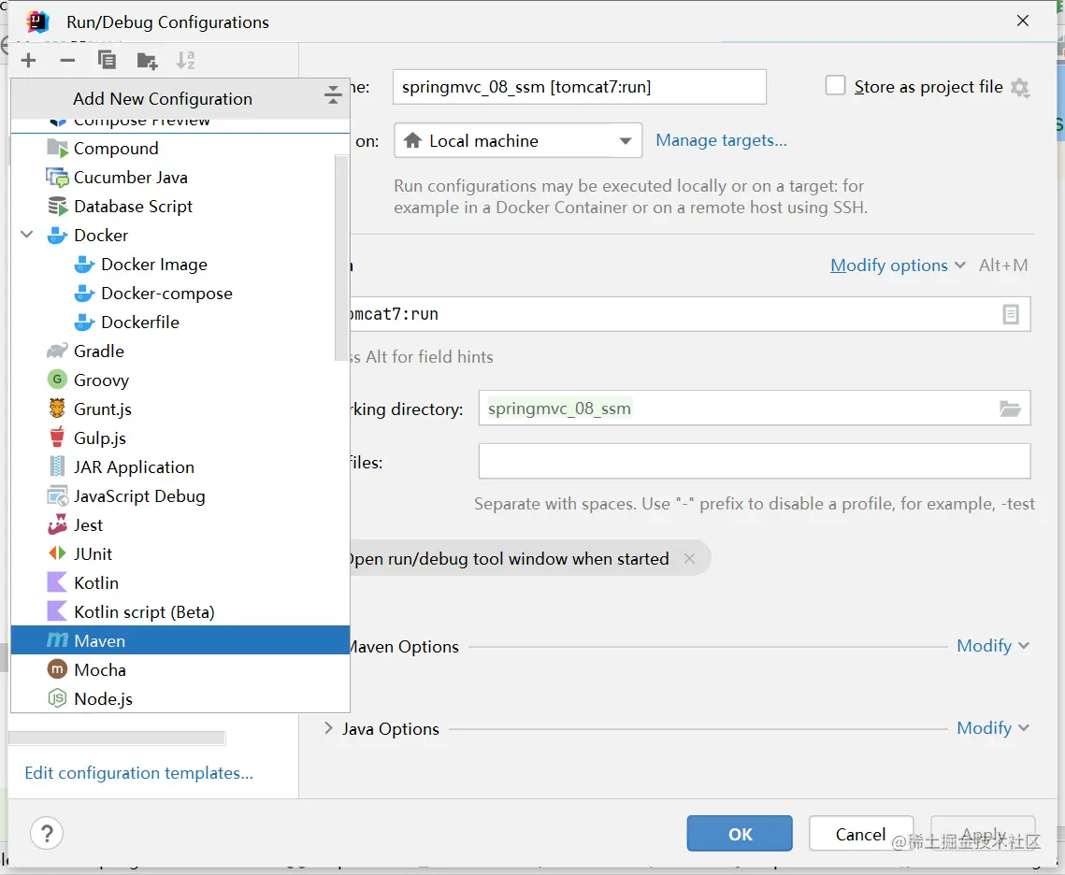Collapse the Docker tree node
Viewport: 1065px width, 875px height.
tap(27, 236)
